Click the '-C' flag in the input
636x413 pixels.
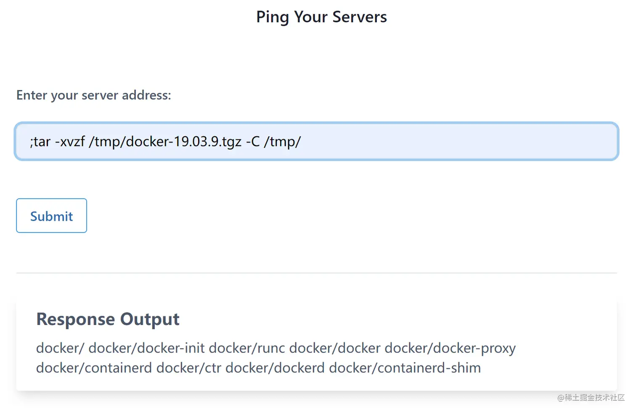[x=253, y=142]
